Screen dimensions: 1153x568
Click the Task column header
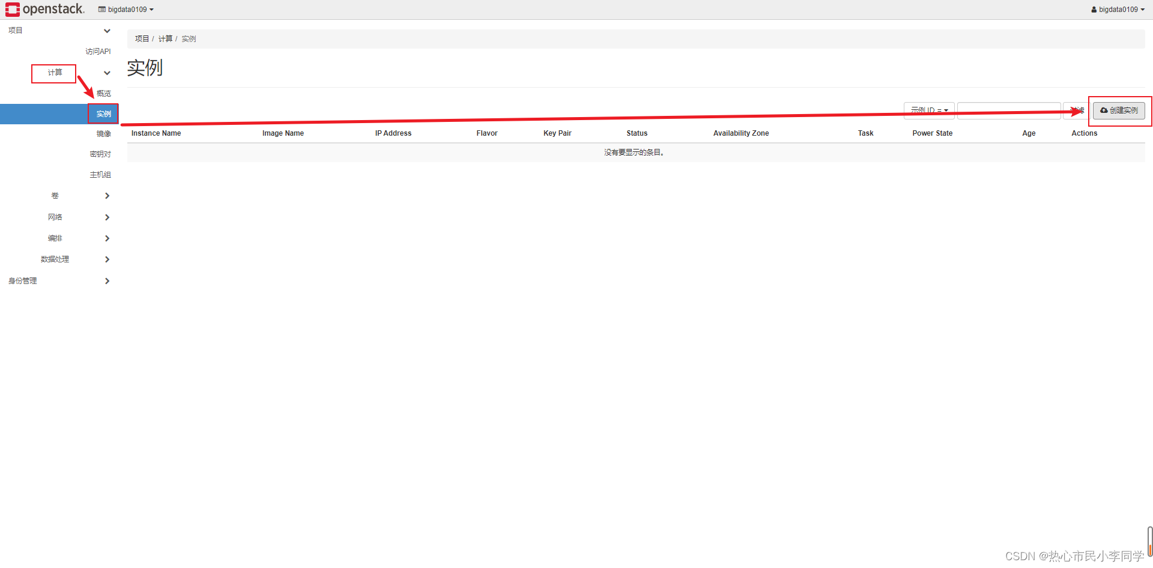click(865, 133)
